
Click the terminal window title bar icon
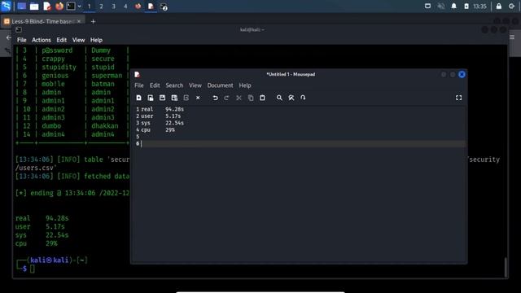point(19,29)
